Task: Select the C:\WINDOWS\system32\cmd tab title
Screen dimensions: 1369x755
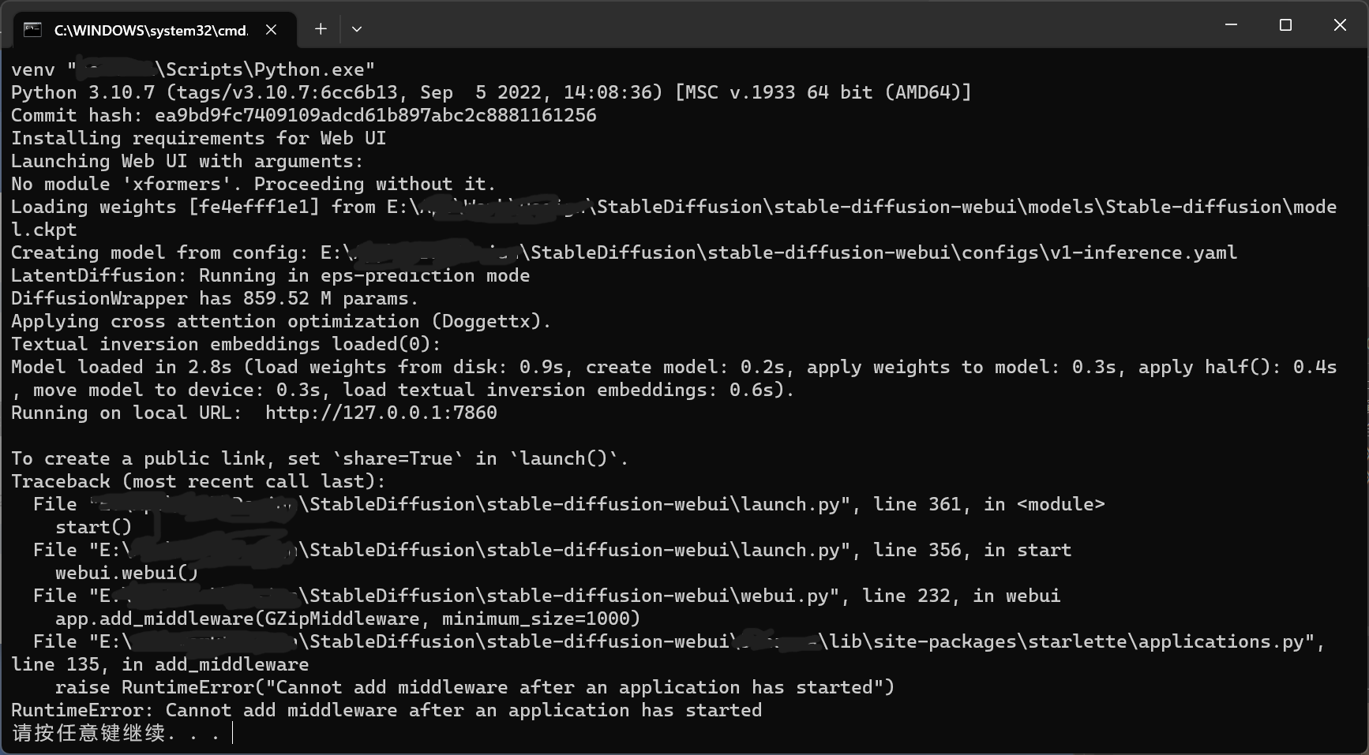Action: [151, 30]
